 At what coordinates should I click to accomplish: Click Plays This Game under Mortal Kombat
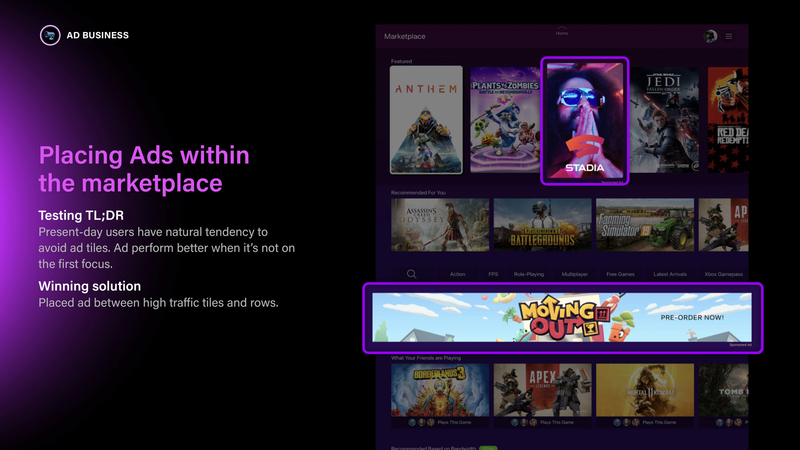coord(659,422)
